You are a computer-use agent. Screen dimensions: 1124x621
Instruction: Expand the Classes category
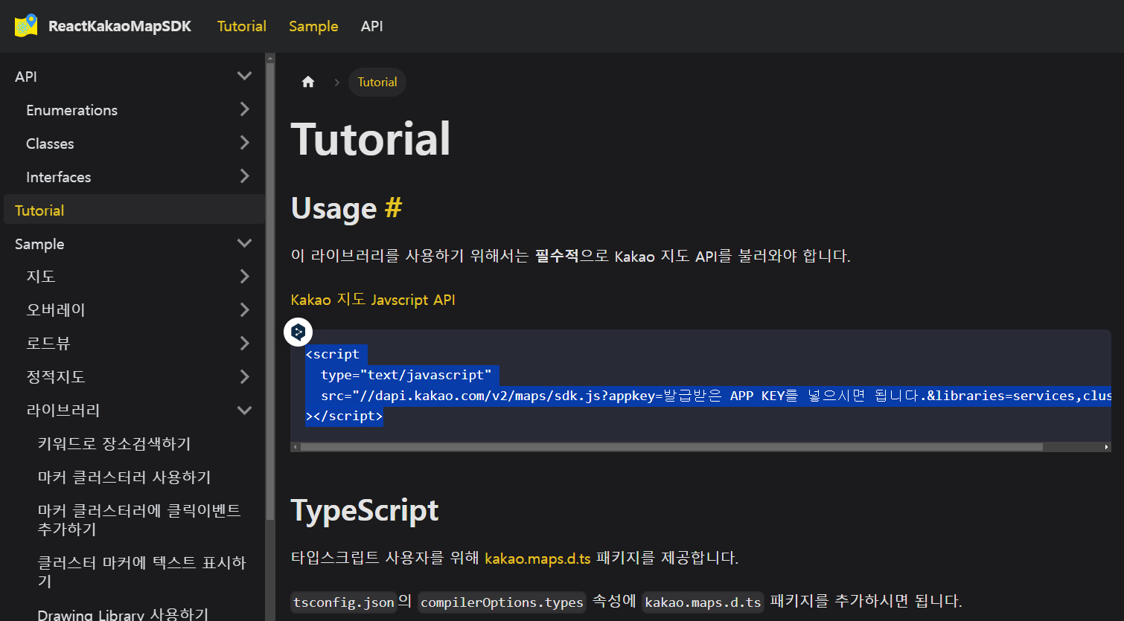pos(244,143)
